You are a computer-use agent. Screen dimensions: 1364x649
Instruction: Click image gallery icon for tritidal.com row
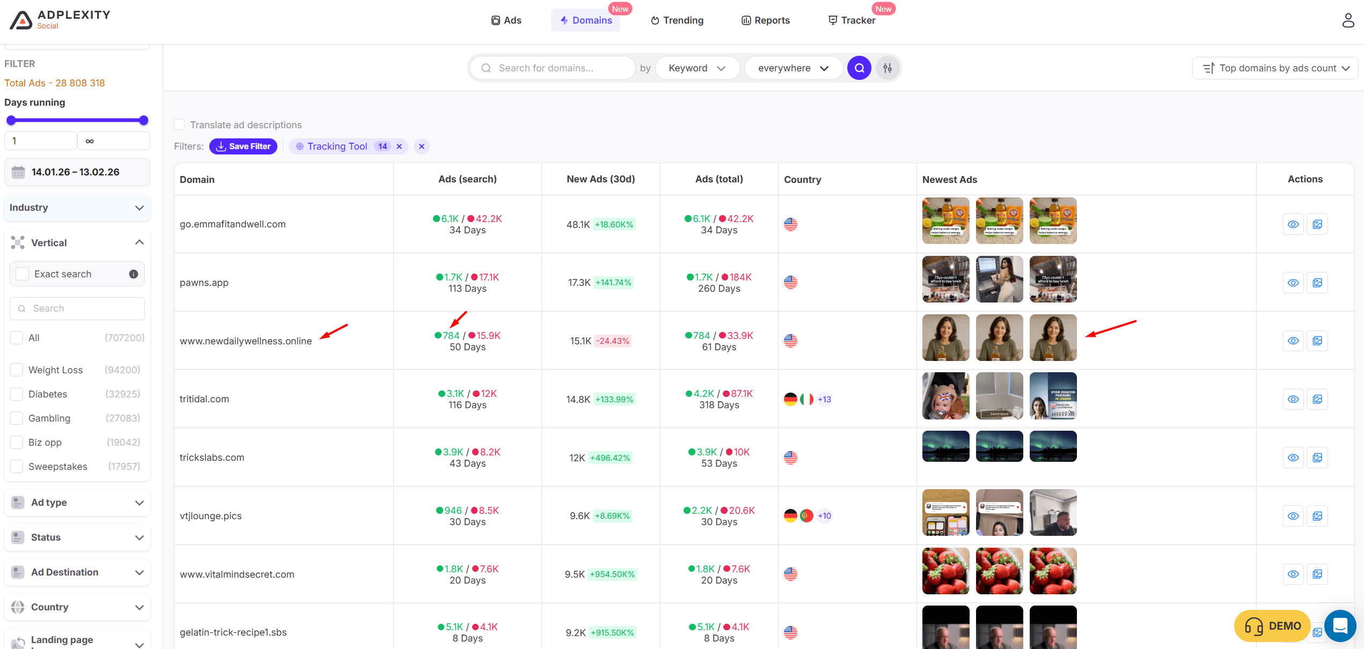(x=1317, y=399)
